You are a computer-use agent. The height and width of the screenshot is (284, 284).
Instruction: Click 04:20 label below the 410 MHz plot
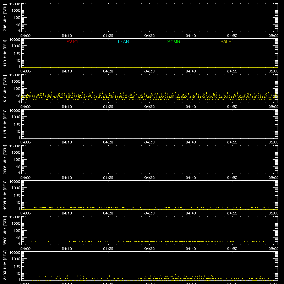[x=108, y=71]
